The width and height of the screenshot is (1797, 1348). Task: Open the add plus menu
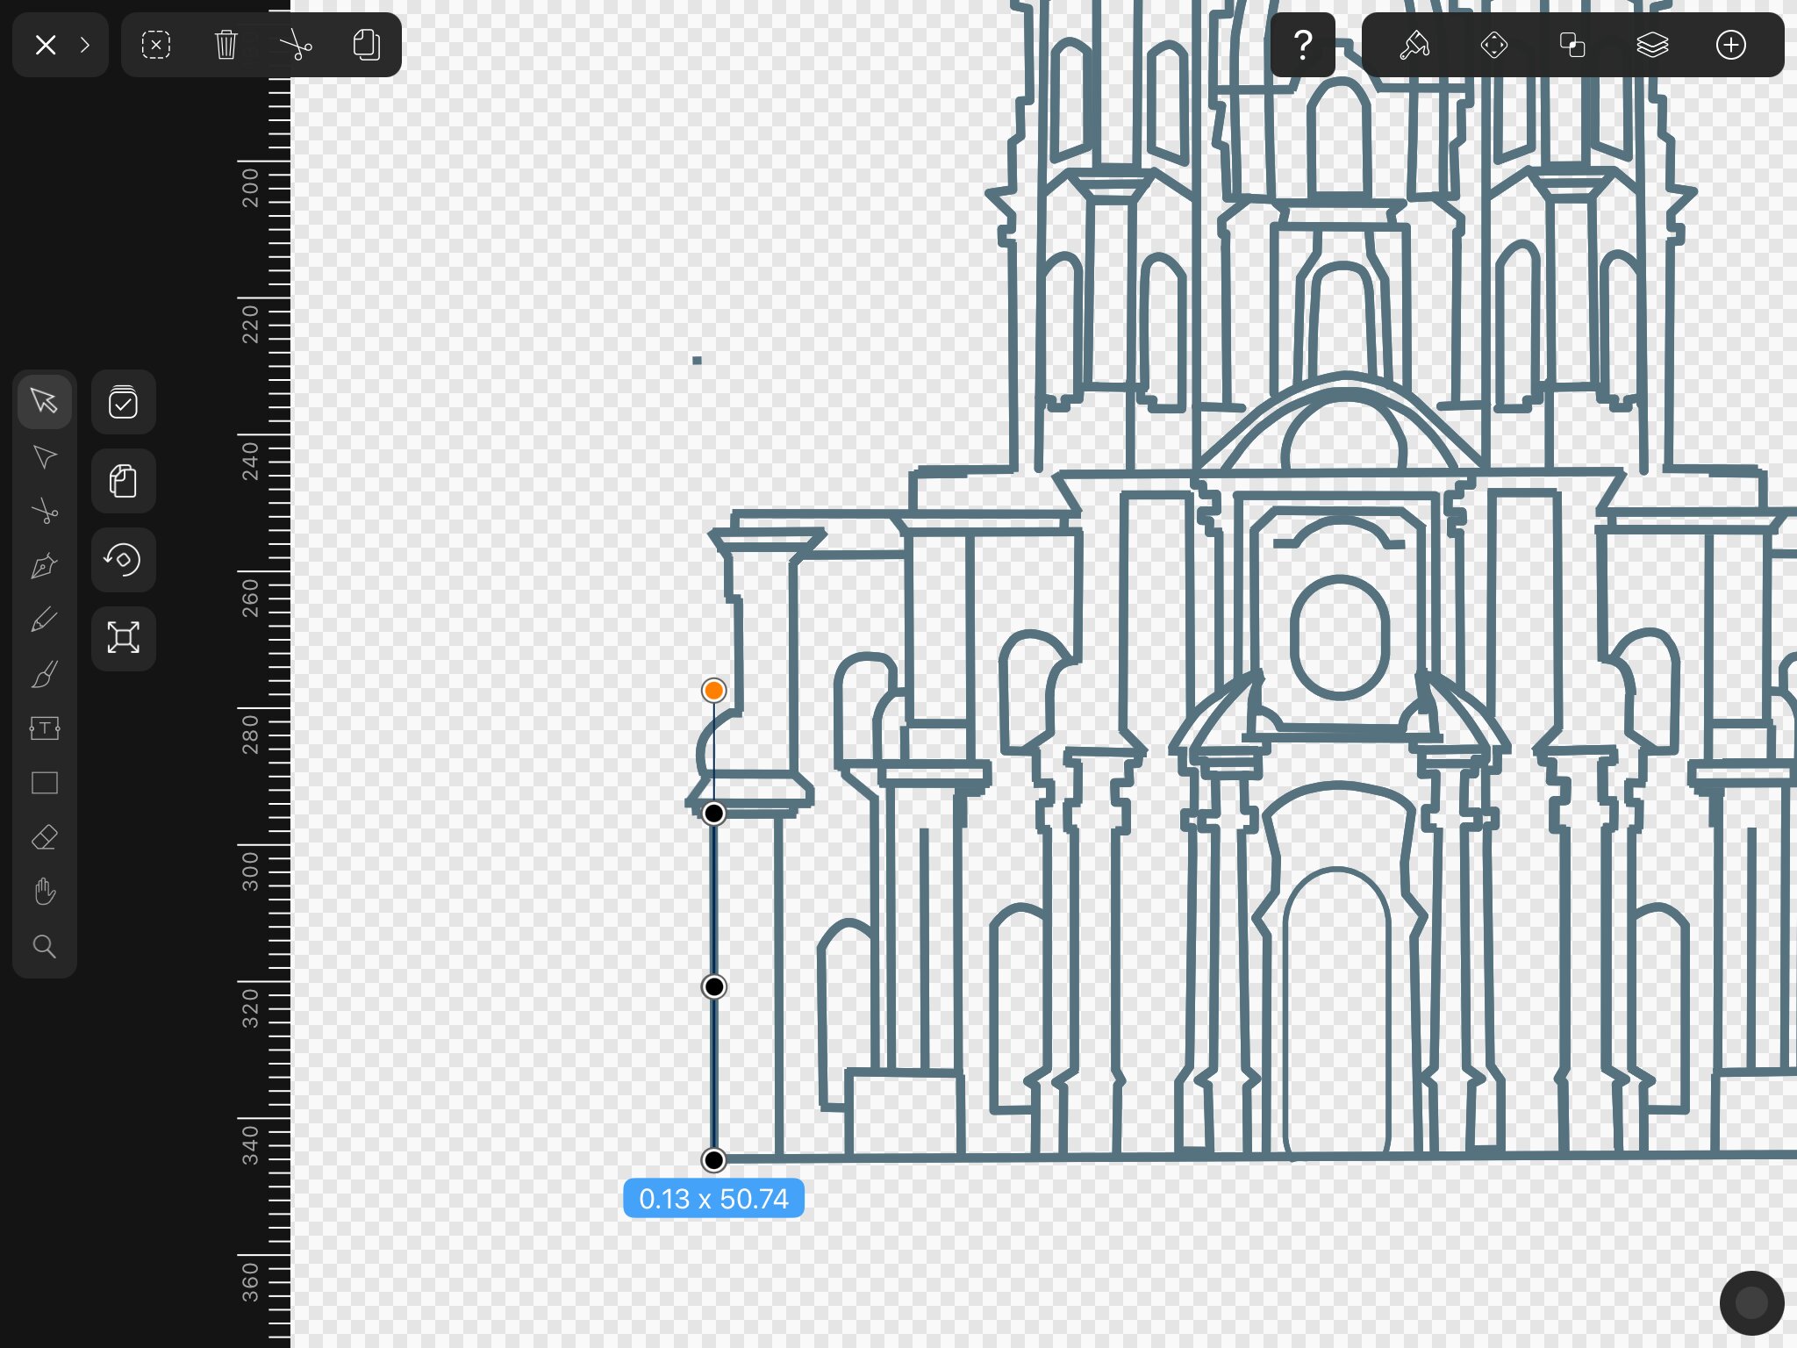tap(1731, 45)
